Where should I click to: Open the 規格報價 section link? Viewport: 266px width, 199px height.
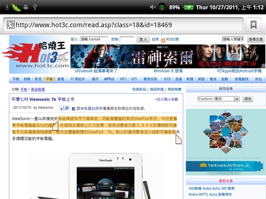click(174, 89)
